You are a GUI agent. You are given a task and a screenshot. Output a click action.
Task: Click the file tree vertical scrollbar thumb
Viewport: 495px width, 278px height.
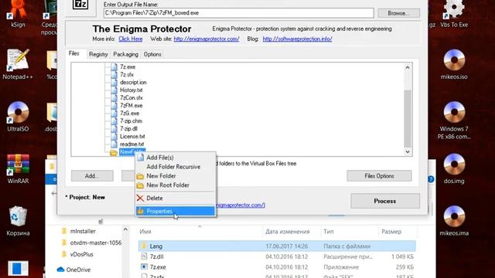(x=408, y=118)
